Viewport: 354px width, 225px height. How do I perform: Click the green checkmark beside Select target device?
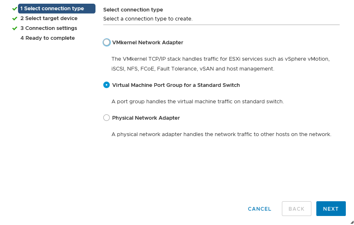click(15, 18)
